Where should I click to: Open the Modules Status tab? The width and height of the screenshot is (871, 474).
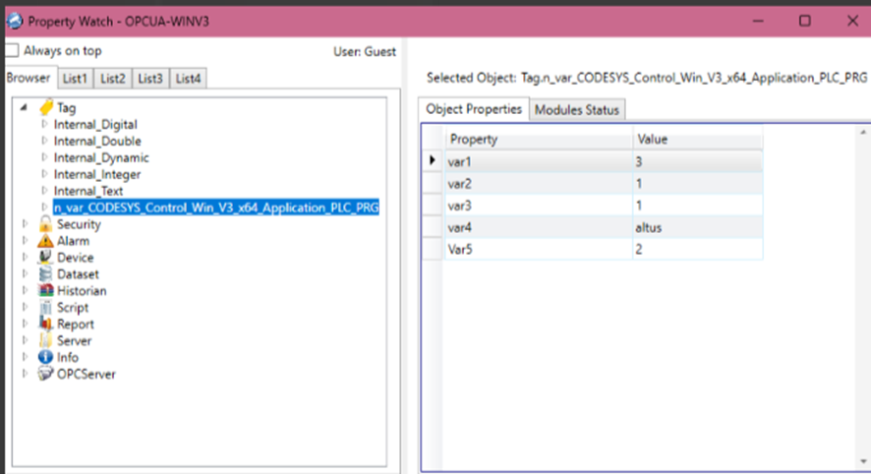[x=577, y=109]
